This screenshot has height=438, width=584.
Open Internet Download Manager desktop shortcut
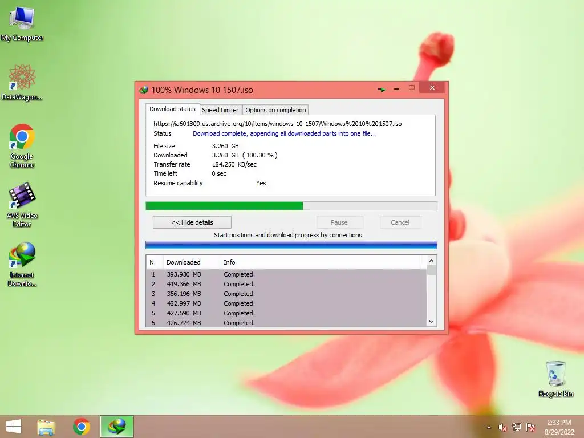tap(22, 264)
